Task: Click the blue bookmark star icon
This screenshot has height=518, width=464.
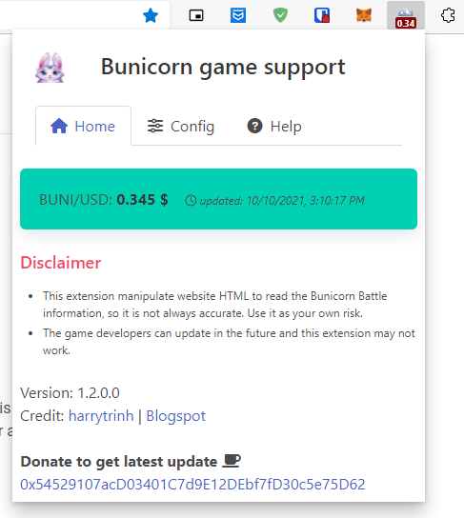Action: point(151,15)
